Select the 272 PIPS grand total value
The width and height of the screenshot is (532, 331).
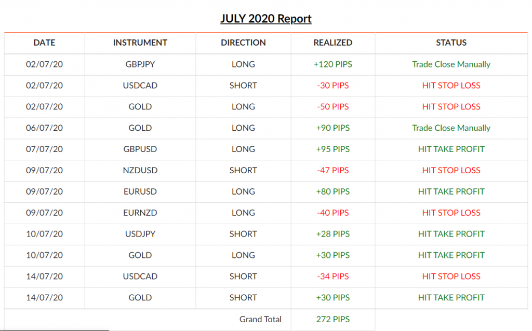[333, 320]
